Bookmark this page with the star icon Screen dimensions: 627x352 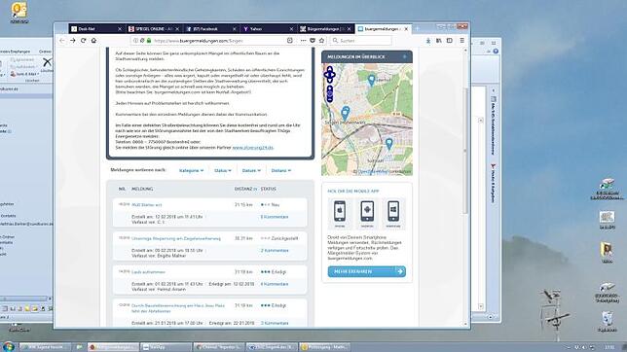point(321,41)
